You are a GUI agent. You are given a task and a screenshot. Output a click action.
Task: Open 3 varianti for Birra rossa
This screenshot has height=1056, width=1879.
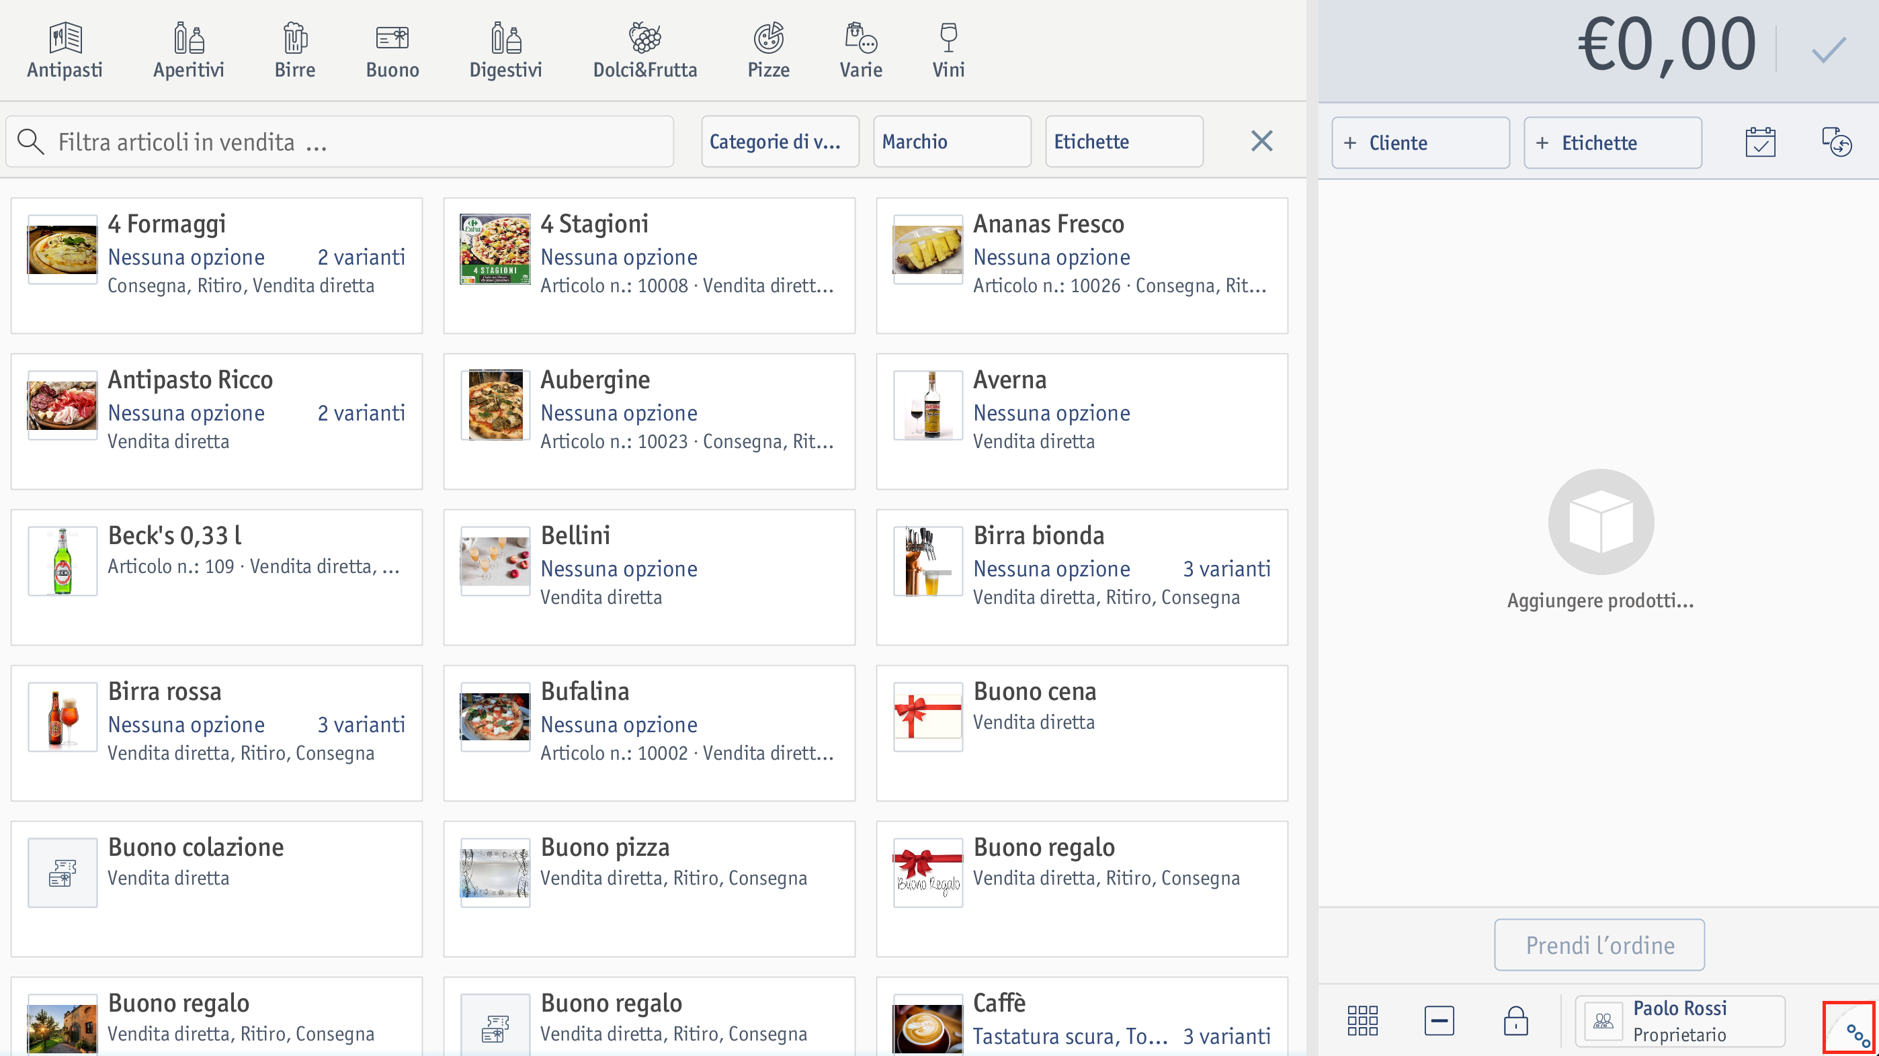361,724
